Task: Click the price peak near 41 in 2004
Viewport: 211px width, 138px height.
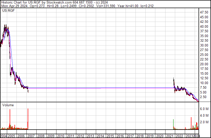Action: point(5,25)
